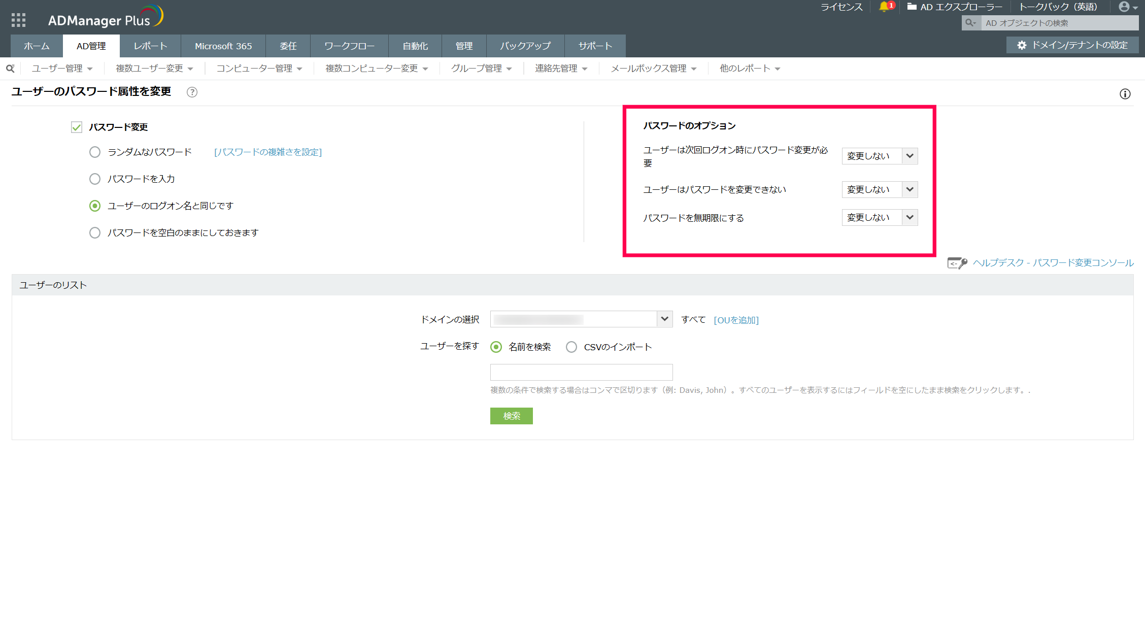1145x635 pixels.
Task: Open the ヘルプデスク - パスワード変更コンソール link
Action: pyautogui.click(x=1053, y=263)
